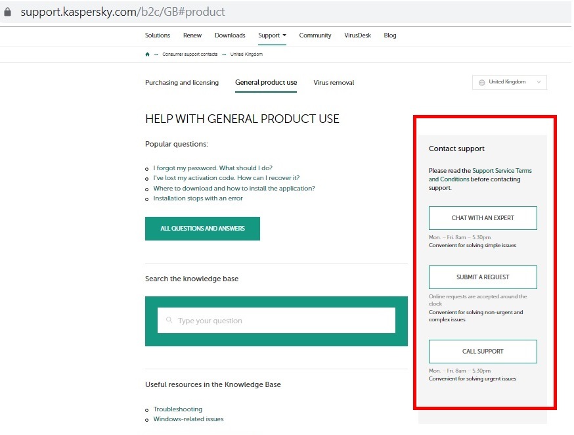
Task: Open 'Installation stops with an error' link
Action: [198, 198]
